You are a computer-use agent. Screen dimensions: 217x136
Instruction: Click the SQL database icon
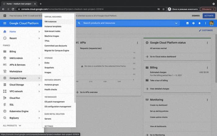coord(5,105)
